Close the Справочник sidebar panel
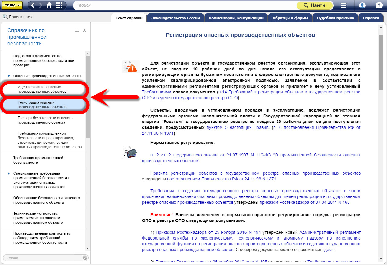This screenshot has height=265, width=387. (84, 30)
